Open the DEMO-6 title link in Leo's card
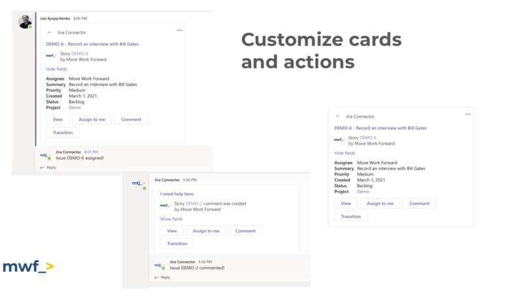Screen dimensions: 527x296 [x=92, y=44]
